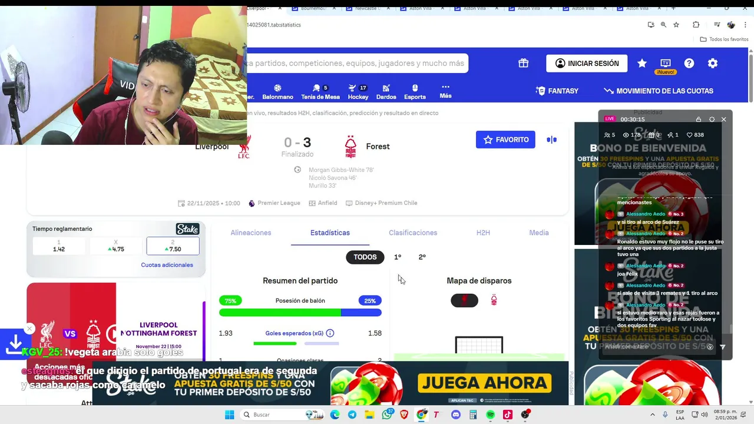
Task: Click INICIAR SESIÓN button
Action: pos(587,63)
